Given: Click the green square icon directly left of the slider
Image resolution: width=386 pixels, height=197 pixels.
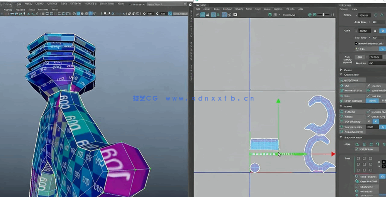Looking at the screenshot, I should pos(315,15).
